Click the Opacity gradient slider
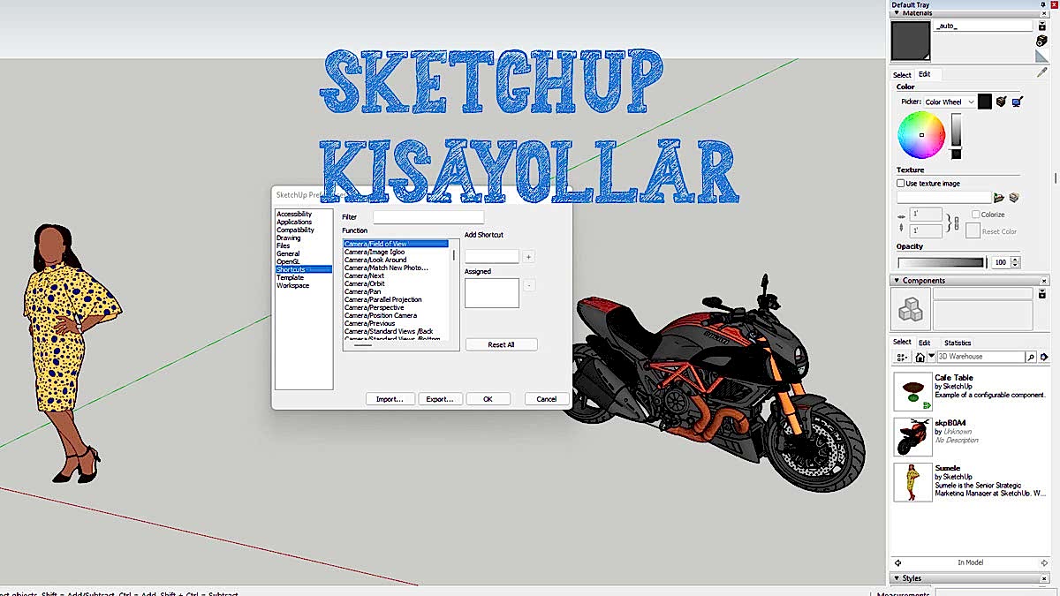The height and width of the screenshot is (596, 1060). (x=941, y=262)
